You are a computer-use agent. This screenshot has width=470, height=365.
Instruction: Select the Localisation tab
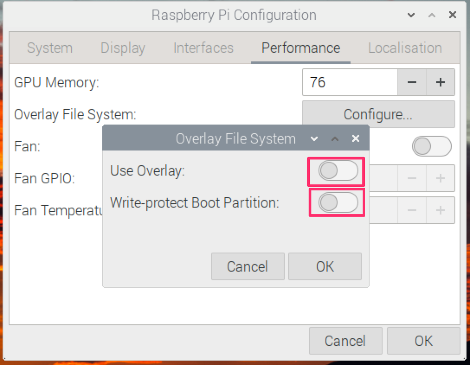(x=405, y=48)
